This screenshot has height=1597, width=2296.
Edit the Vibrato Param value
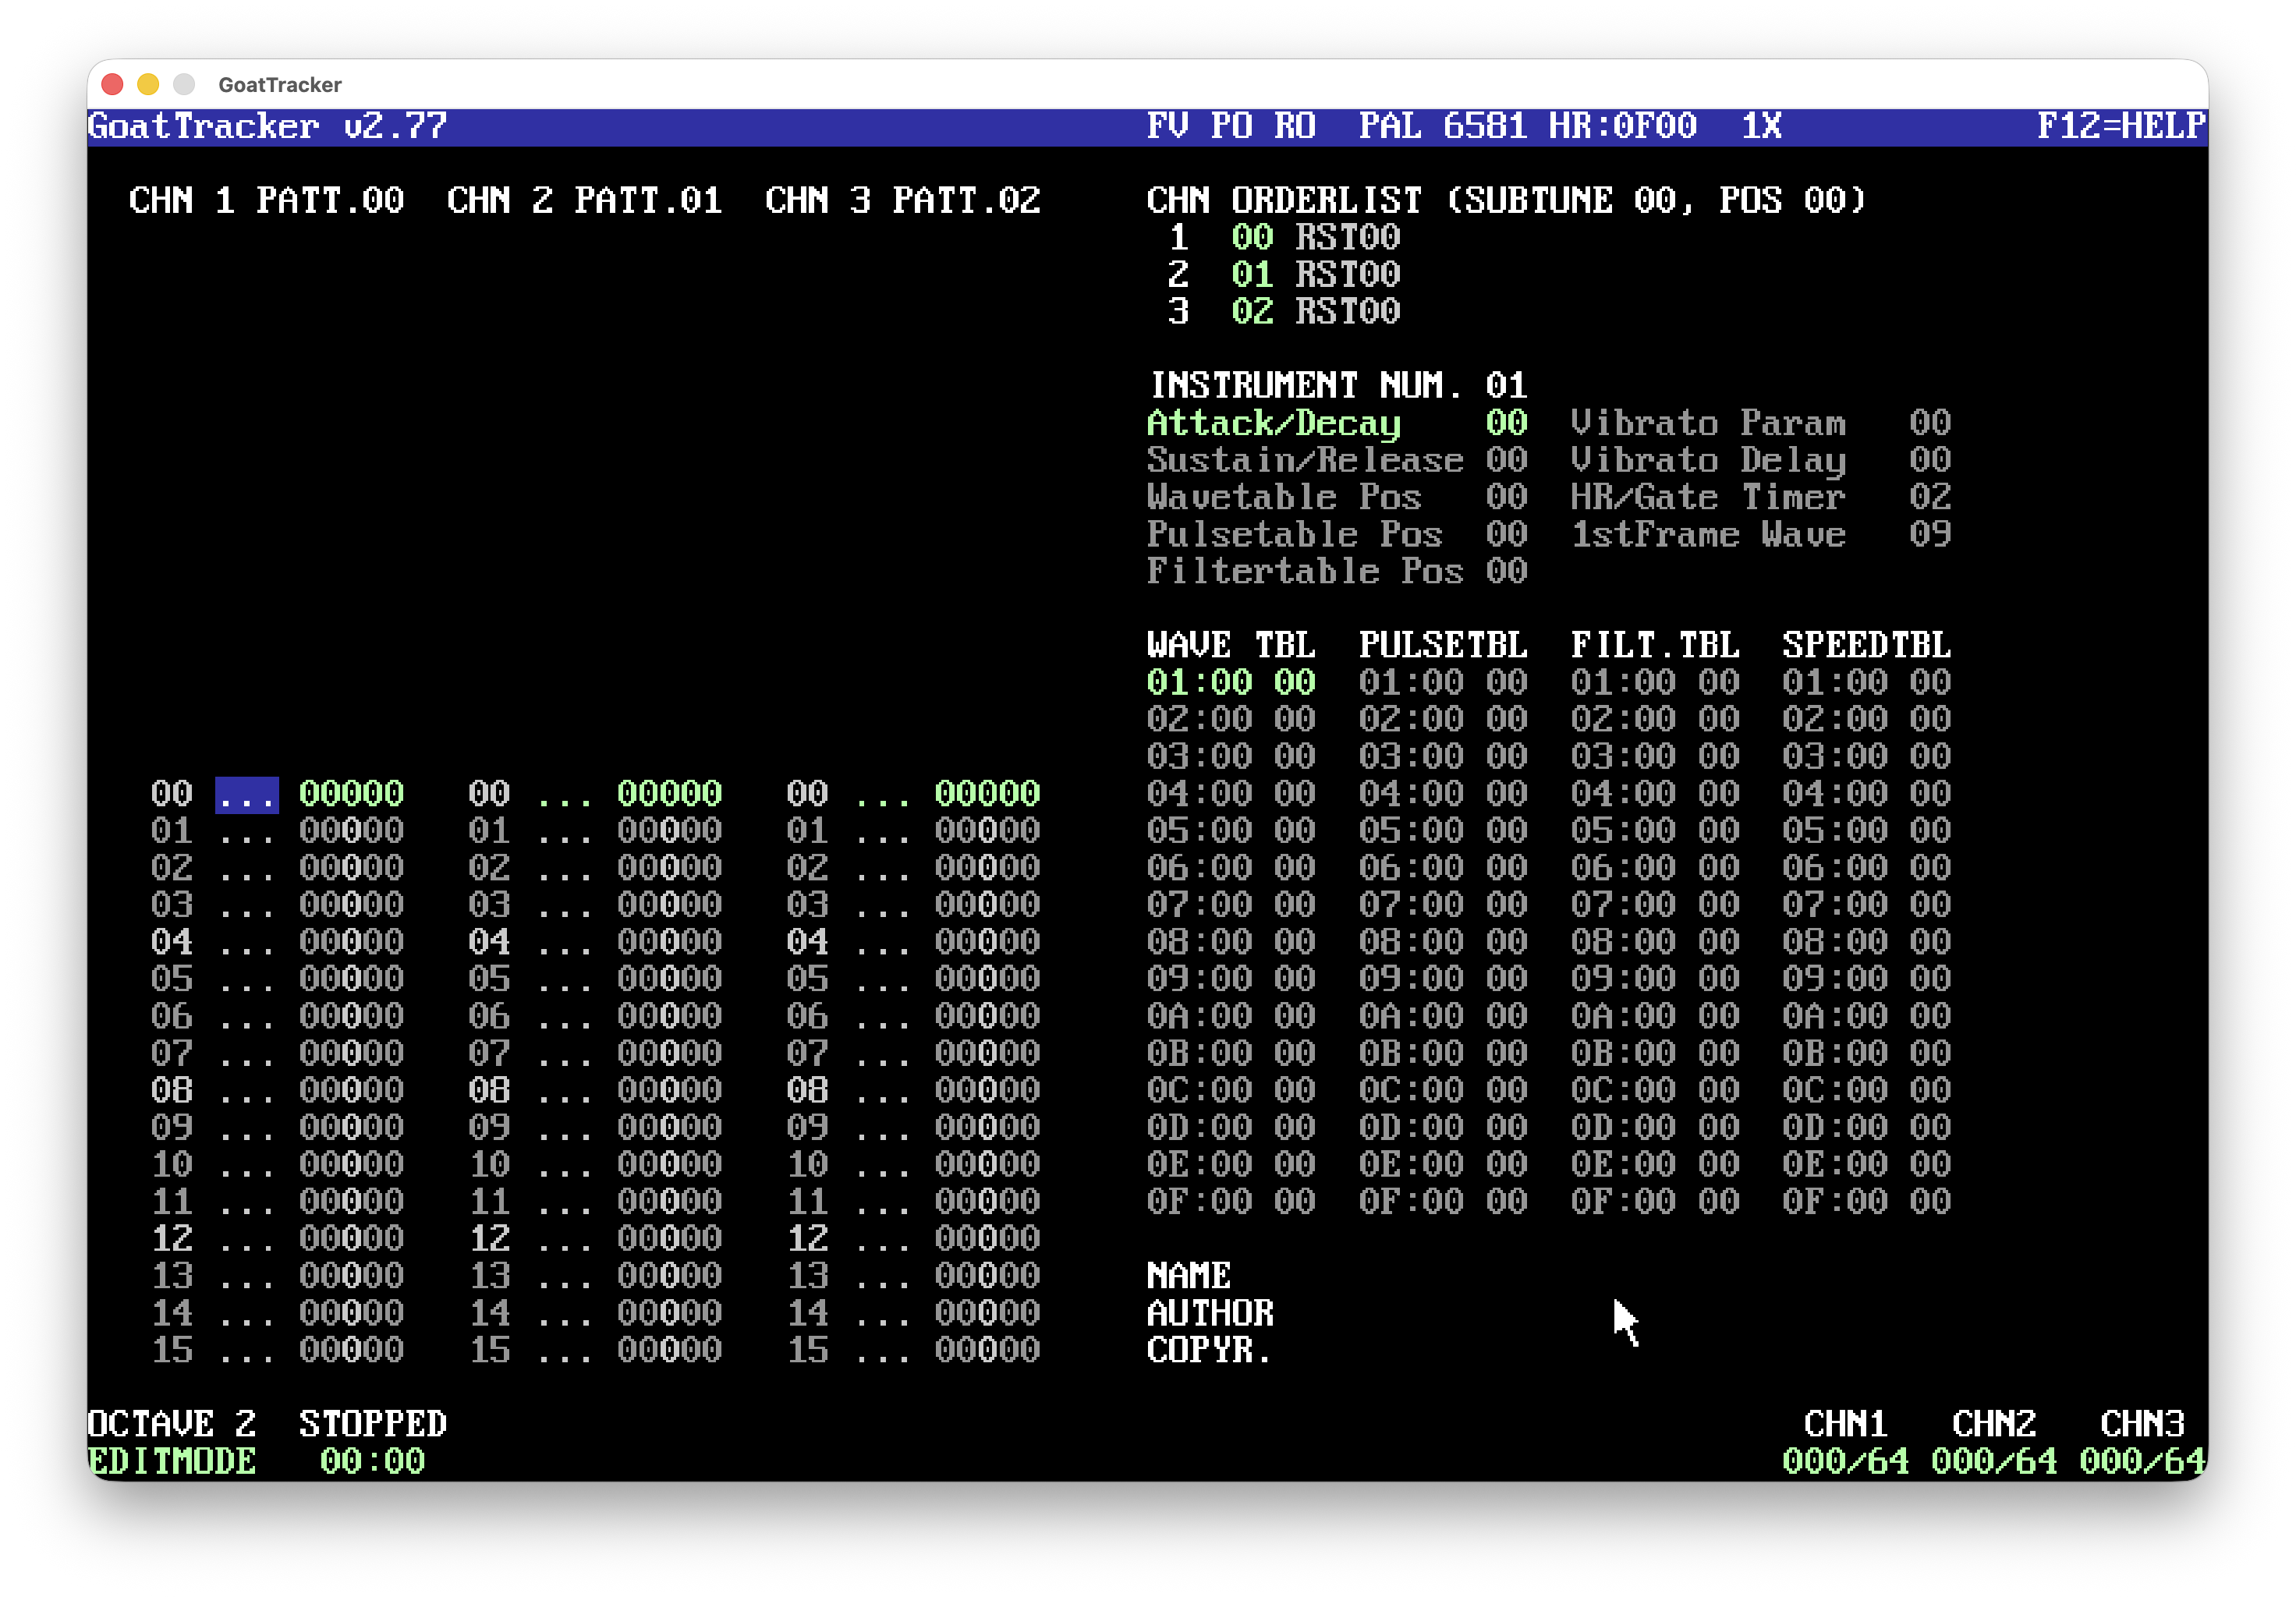[x=1930, y=423]
